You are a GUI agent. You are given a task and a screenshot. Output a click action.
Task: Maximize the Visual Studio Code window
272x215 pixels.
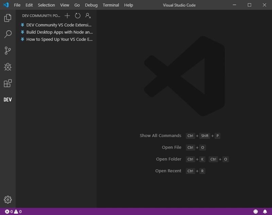tap(250, 5)
